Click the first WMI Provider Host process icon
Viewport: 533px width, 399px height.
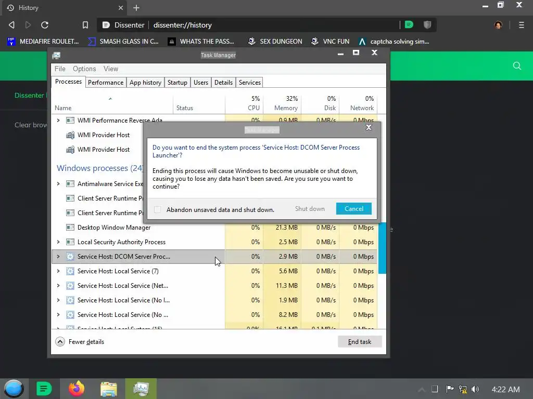70,135
